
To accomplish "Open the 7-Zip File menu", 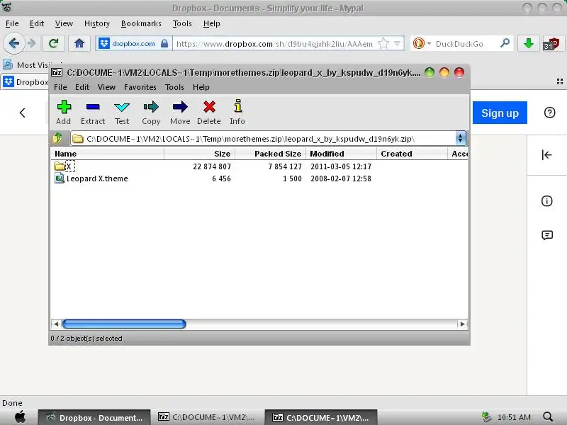I will click(x=60, y=87).
